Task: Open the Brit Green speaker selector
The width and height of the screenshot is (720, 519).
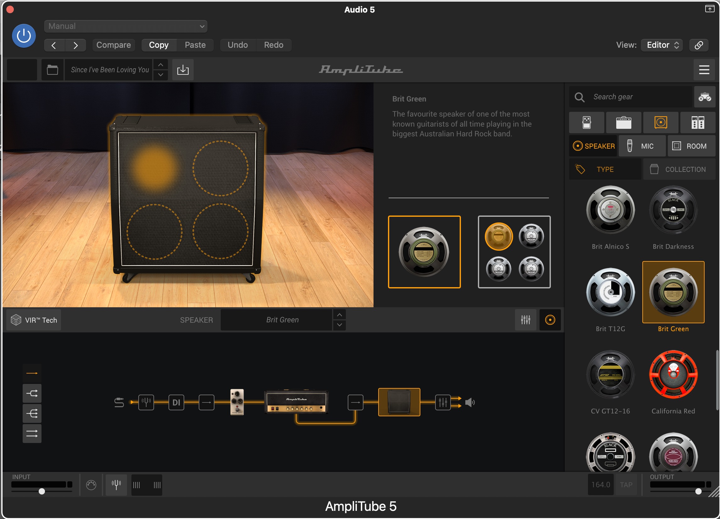Action: (x=276, y=320)
